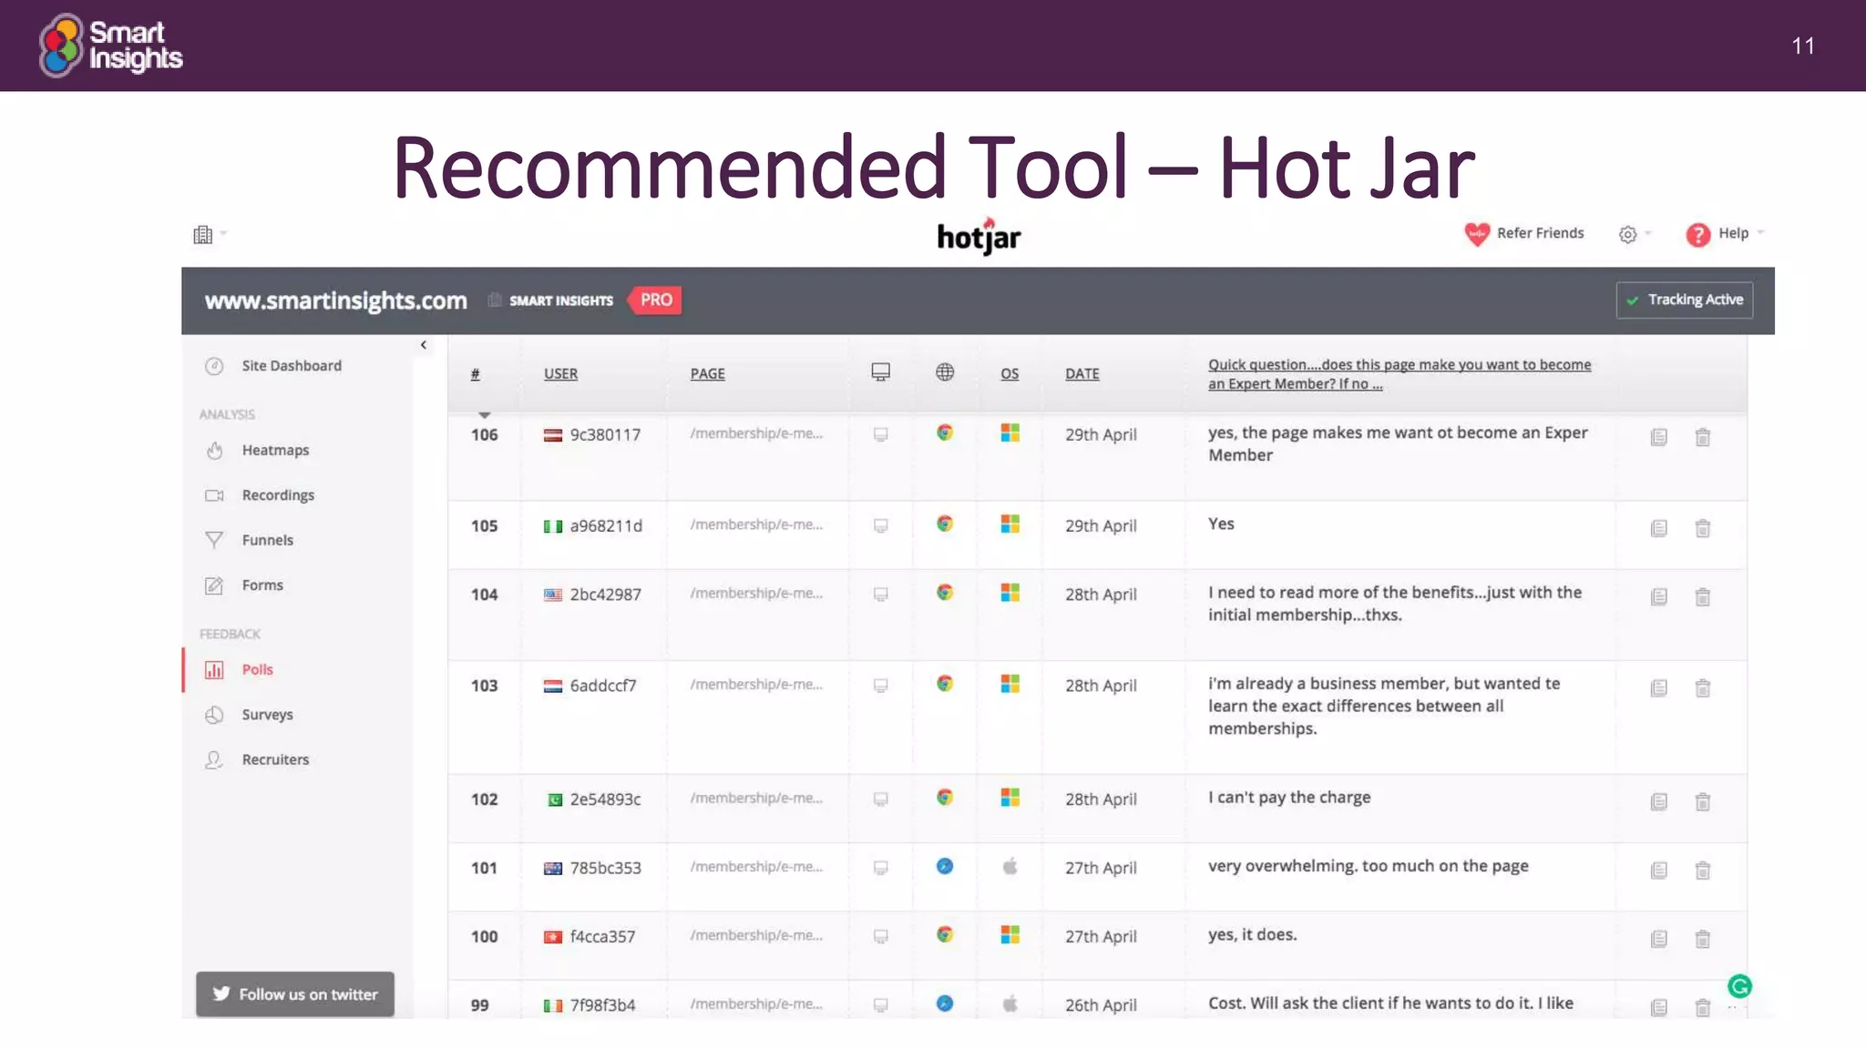Delete response row 101
This screenshot has height=1049, width=1866.
1703,871
